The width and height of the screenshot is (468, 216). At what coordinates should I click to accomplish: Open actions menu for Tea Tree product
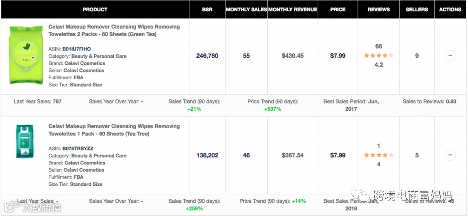[x=450, y=155]
